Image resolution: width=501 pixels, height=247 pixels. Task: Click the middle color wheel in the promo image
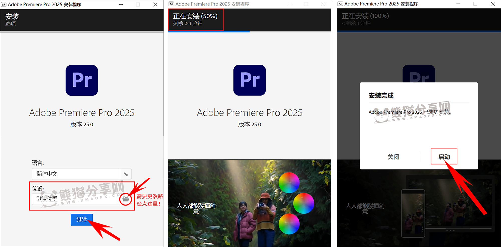coord(304,203)
